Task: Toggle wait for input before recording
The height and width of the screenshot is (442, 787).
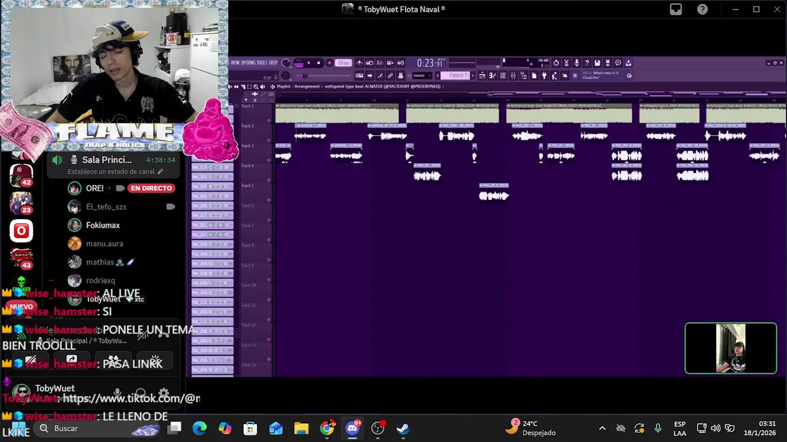Action: 370,63
